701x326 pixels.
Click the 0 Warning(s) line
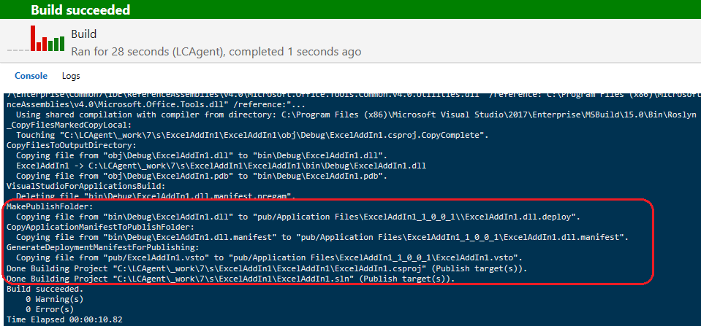pyautogui.click(x=54, y=299)
